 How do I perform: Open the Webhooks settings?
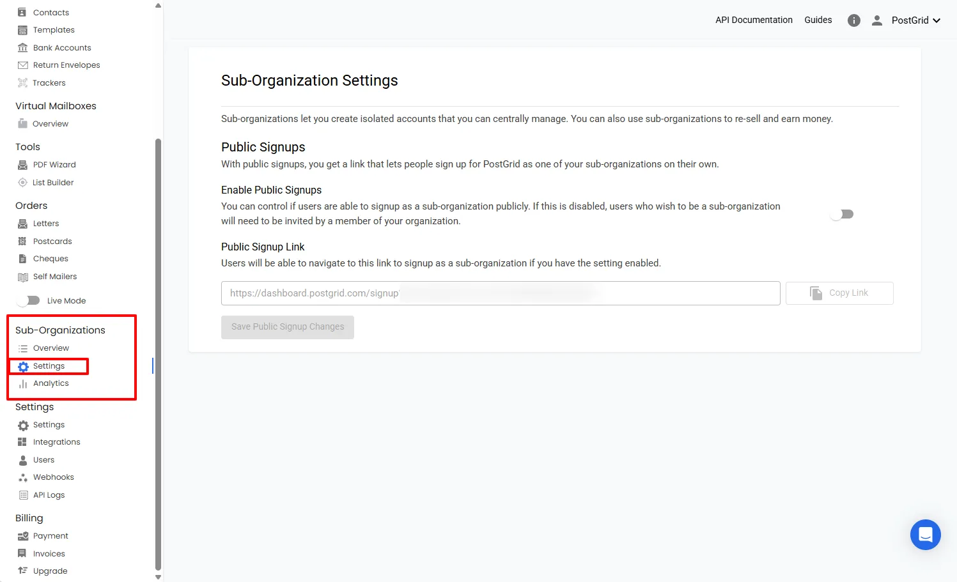pyautogui.click(x=53, y=477)
